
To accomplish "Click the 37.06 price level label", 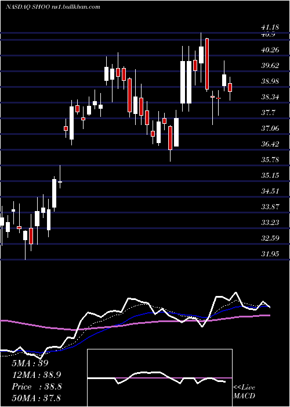I will click(x=270, y=128).
